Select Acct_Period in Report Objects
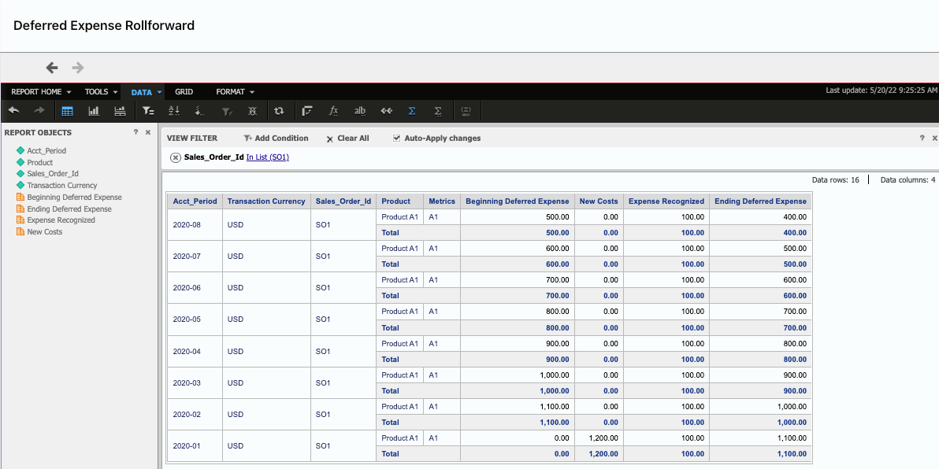 pyautogui.click(x=46, y=151)
